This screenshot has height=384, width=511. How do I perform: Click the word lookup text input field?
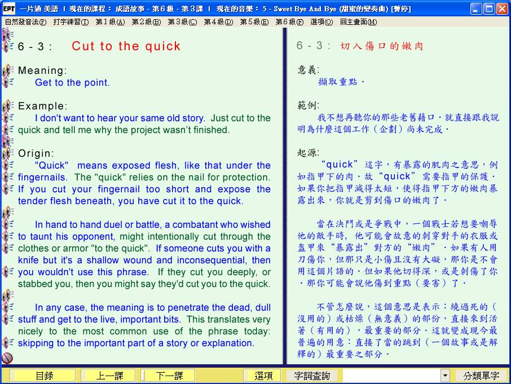(x=391, y=376)
